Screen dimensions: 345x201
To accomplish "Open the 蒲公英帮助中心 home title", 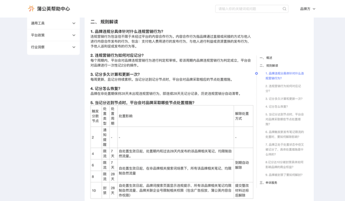I will [53, 9].
